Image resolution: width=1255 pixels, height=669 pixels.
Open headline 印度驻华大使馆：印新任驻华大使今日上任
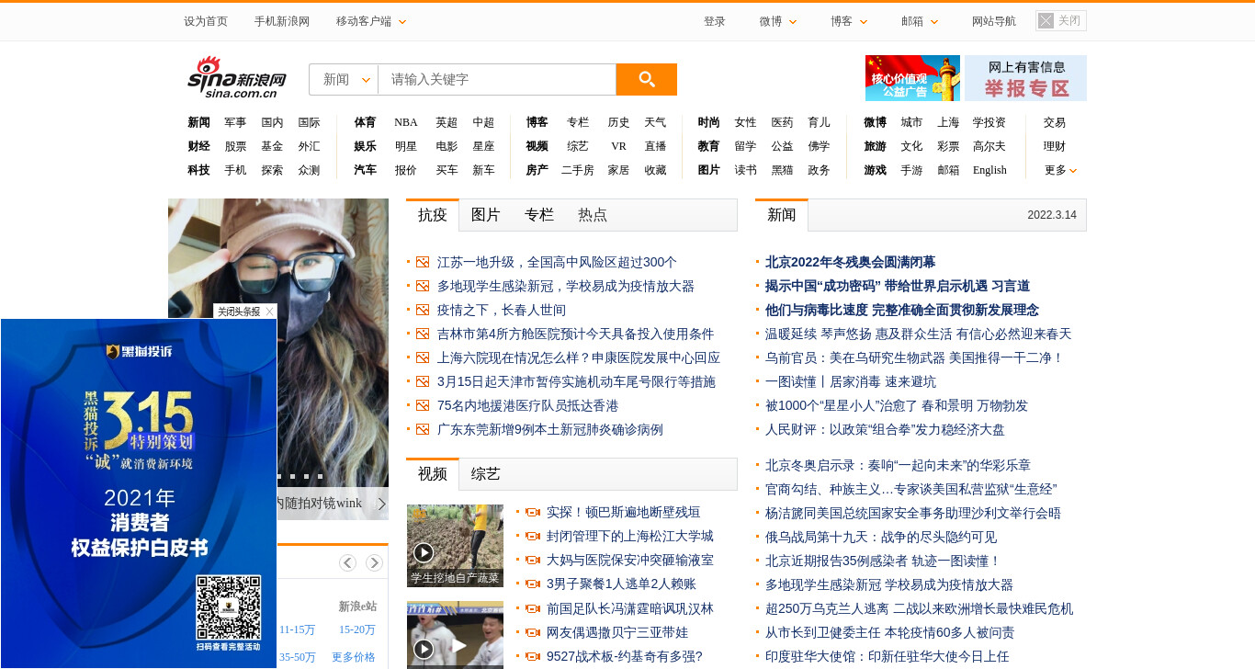887,656
